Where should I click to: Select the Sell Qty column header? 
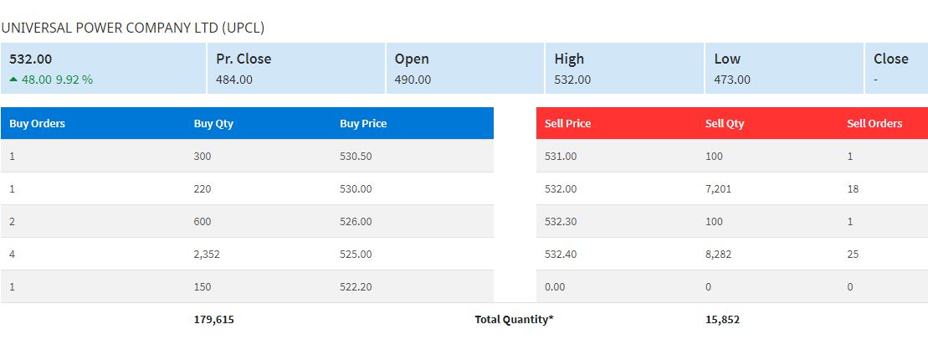(725, 124)
